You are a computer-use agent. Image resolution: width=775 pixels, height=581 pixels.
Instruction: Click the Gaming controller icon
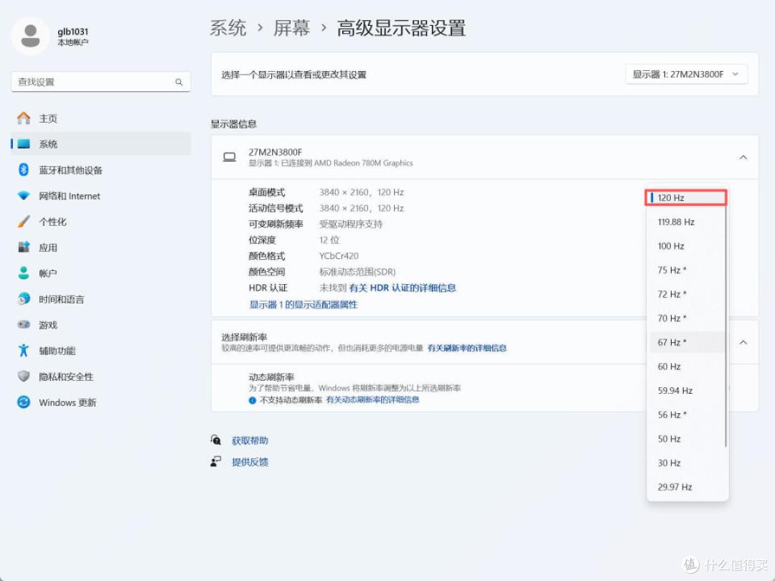[x=23, y=325]
